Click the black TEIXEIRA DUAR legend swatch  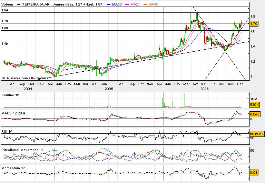(x=19, y=4)
